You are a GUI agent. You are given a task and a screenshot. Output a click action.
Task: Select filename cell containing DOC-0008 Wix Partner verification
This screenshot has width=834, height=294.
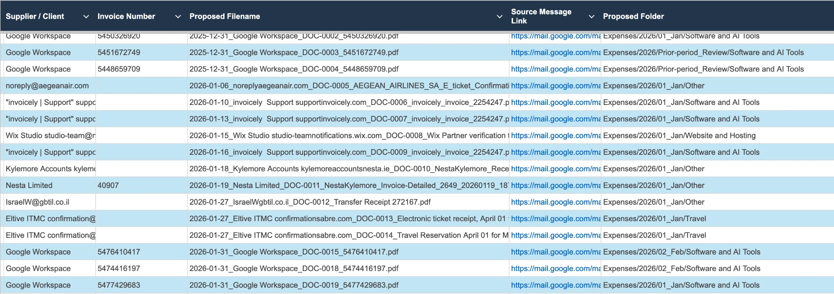[x=348, y=136]
